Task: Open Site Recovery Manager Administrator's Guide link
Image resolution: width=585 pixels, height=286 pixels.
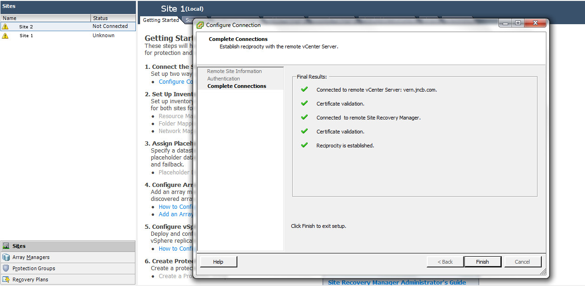Action: coord(397,282)
